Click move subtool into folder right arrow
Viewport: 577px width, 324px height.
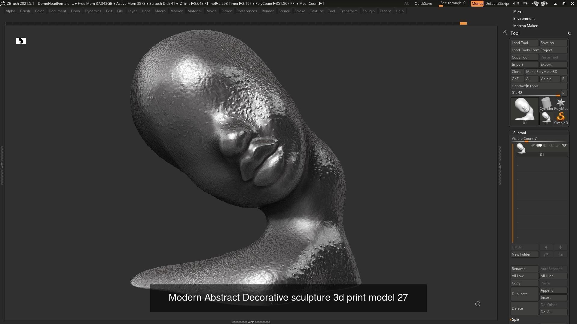546,254
